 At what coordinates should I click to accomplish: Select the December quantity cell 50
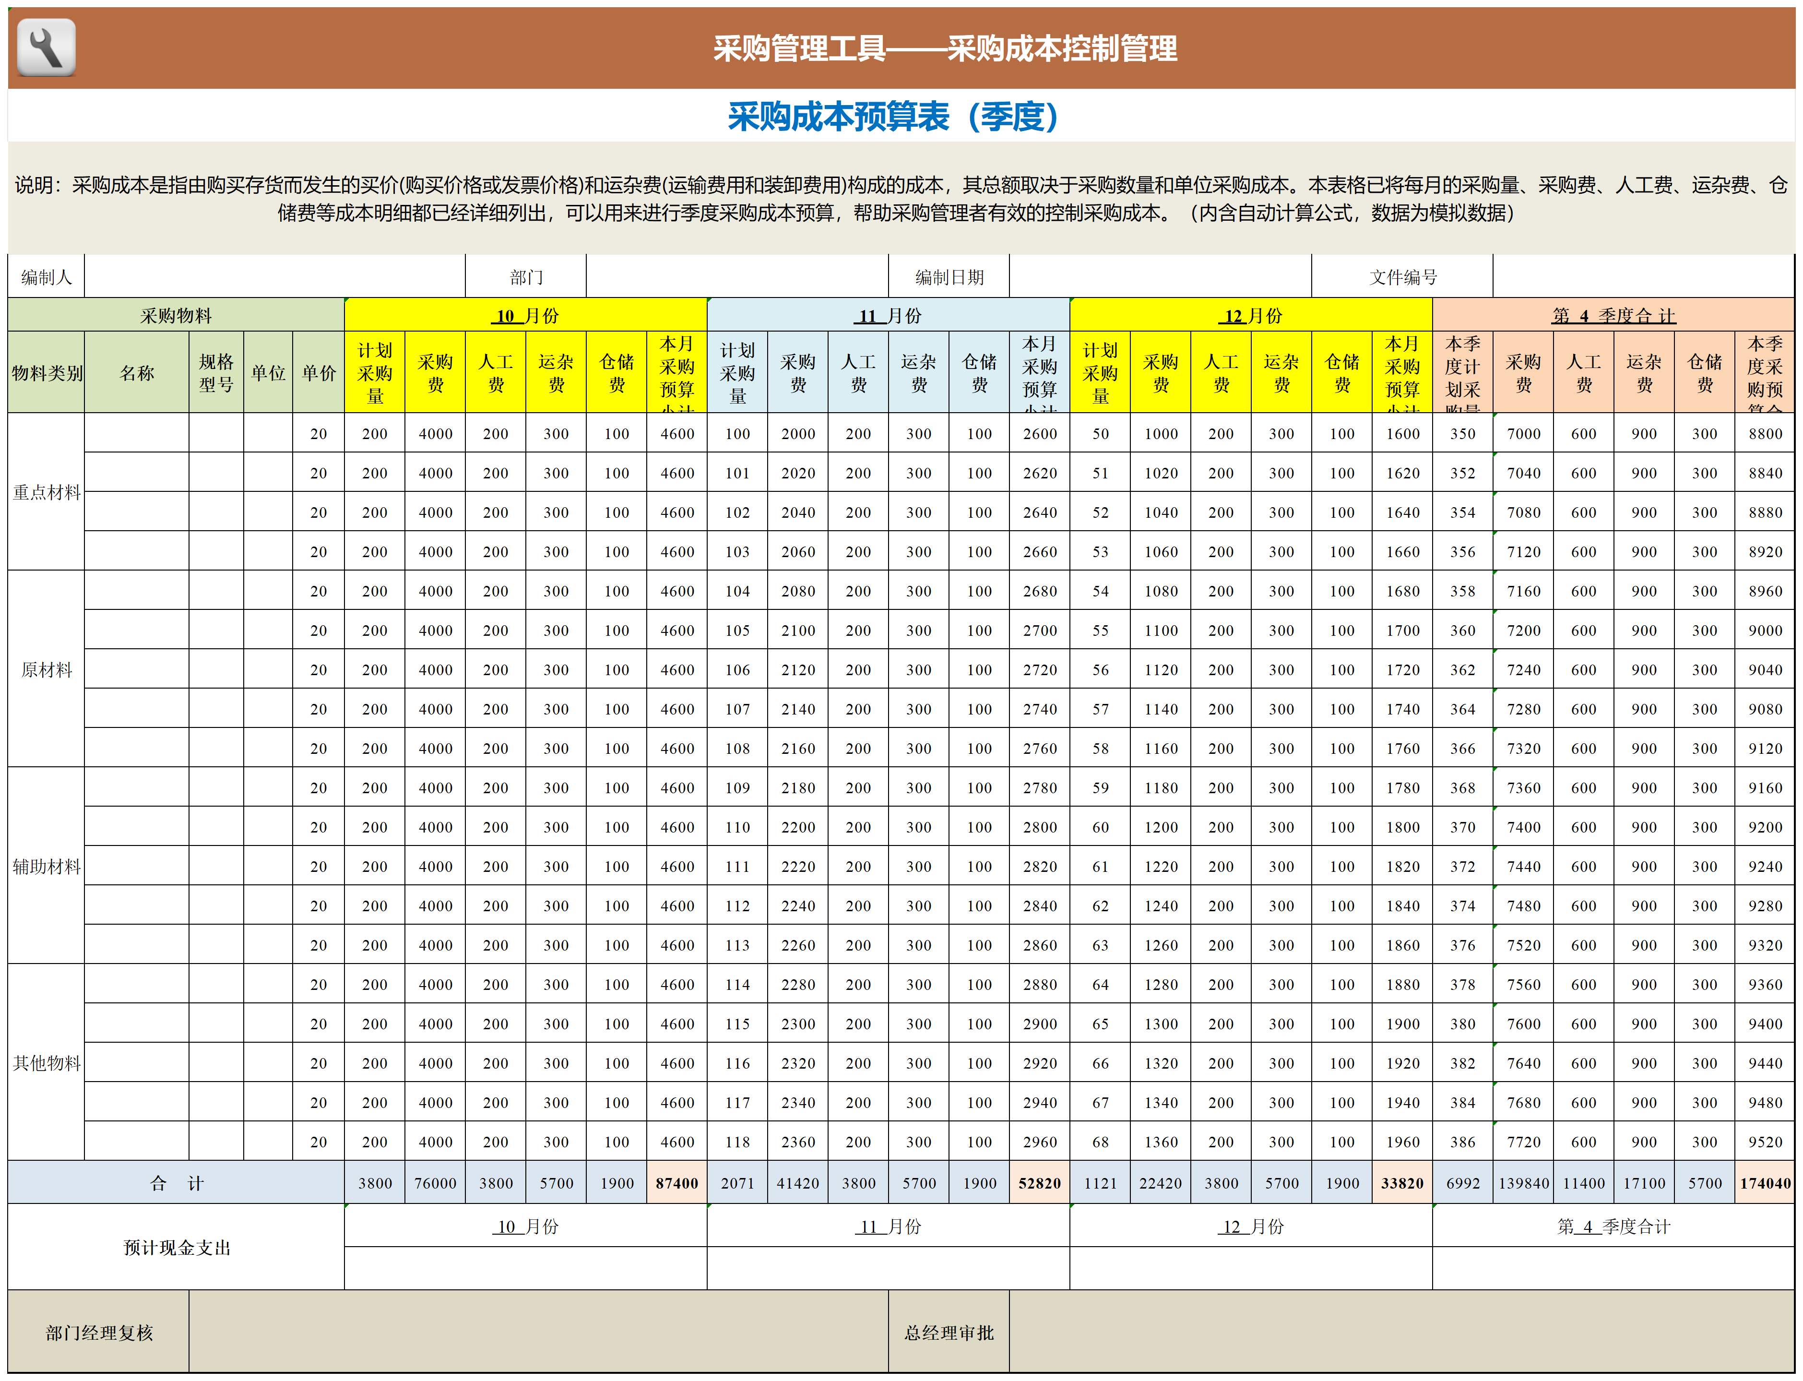point(1101,433)
